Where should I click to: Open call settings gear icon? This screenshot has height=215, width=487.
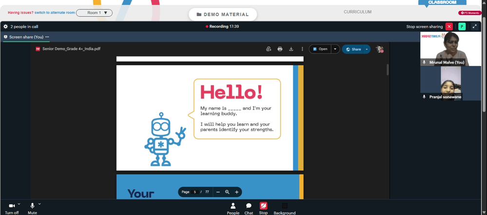[x=5, y=27]
